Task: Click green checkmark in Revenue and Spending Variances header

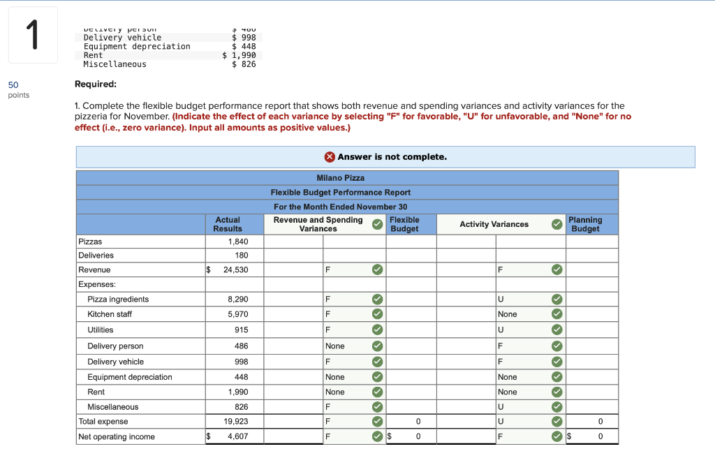Action: click(x=377, y=224)
